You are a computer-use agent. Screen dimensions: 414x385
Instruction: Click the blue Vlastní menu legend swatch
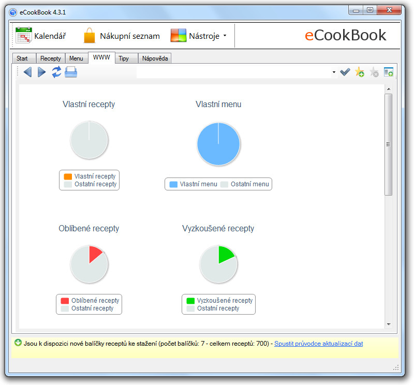pyautogui.click(x=173, y=184)
